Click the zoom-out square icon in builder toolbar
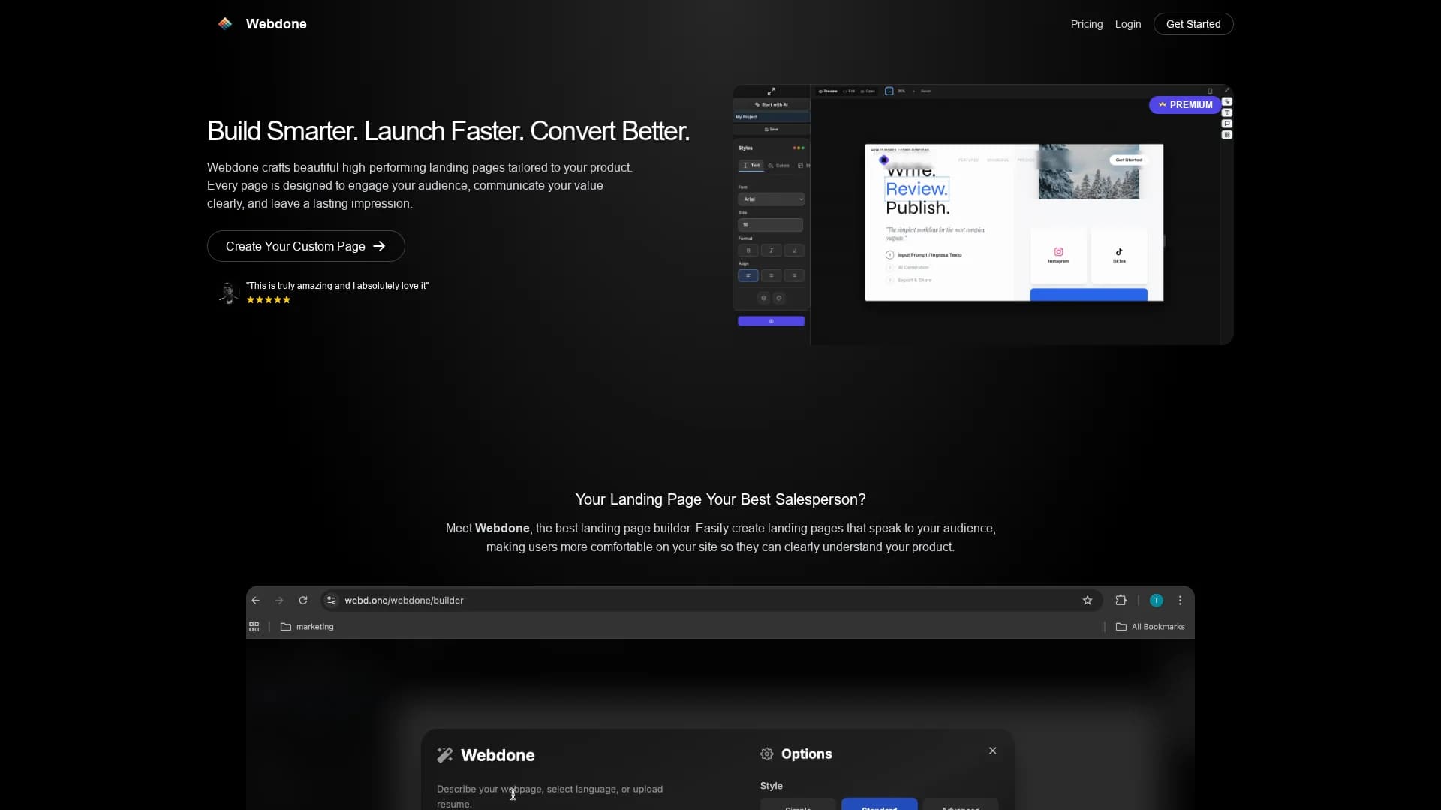The image size is (1441, 810). (x=889, y=91)
